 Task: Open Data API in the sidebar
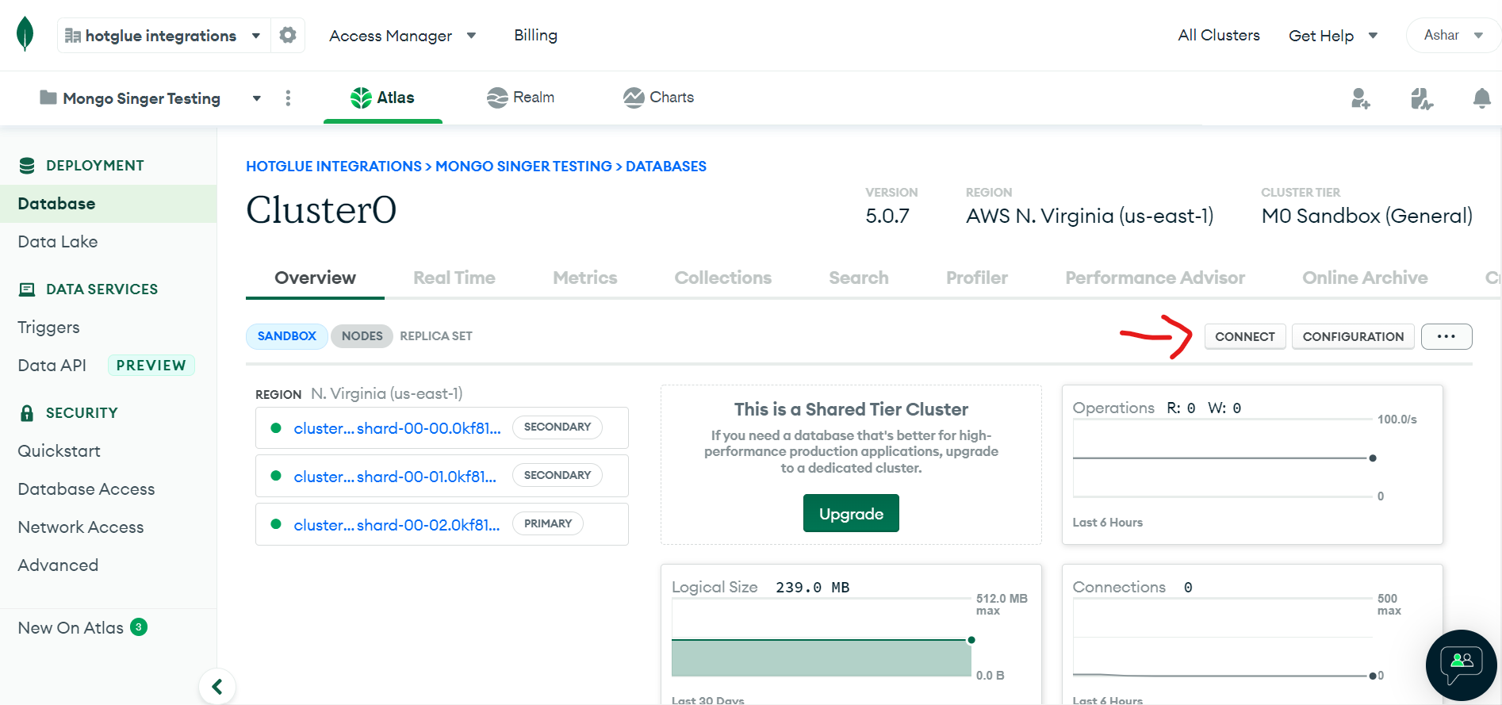[x=52, y=366]
